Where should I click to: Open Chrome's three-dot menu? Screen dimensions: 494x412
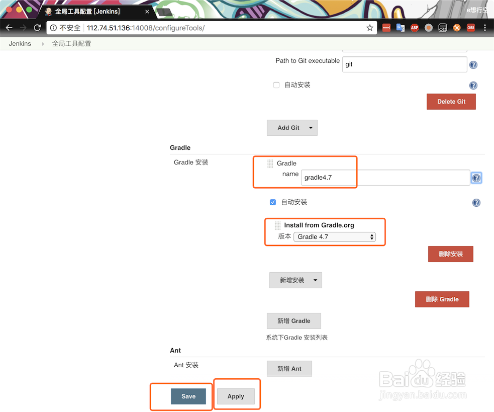[x=484, y=28]
